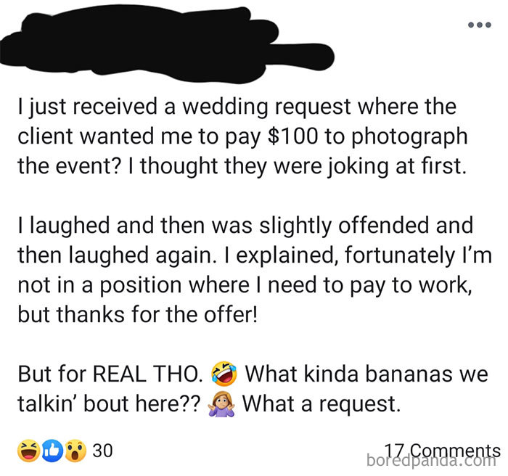Click the text 'I just received a wedding request'
Viewport: 508px width, 476px height.
click(x=167, y=107)
